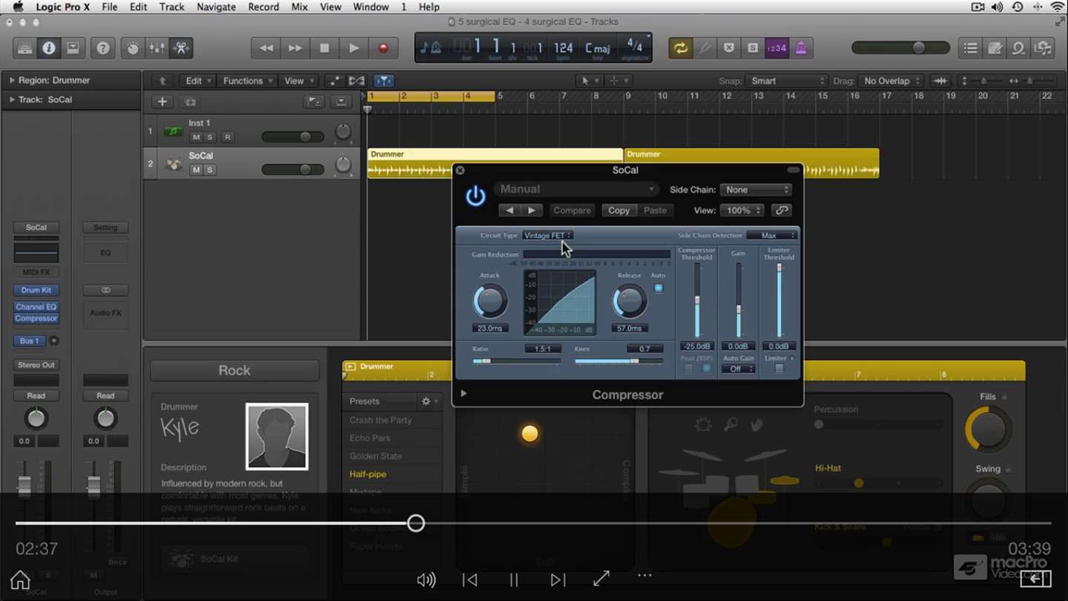
Task: Click the master volume slider
Action: (900, 48)
